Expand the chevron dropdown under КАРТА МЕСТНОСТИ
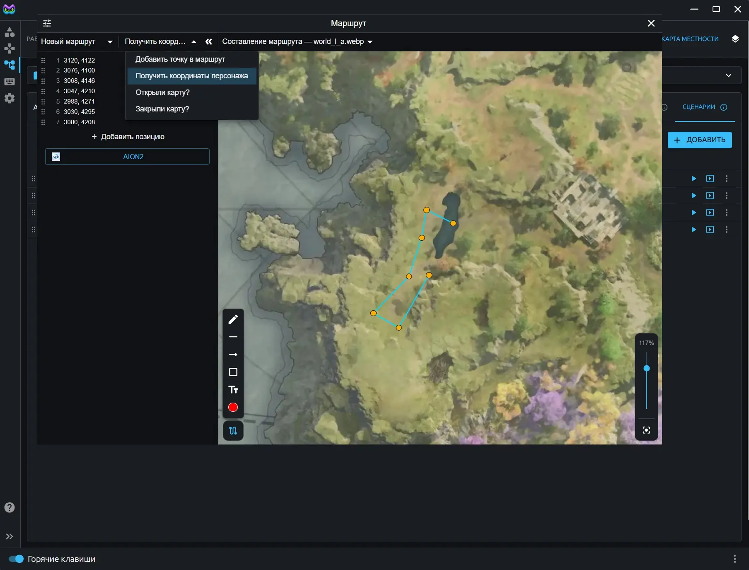Viewport: 749px width, 570px height. (x=729, y=75)
